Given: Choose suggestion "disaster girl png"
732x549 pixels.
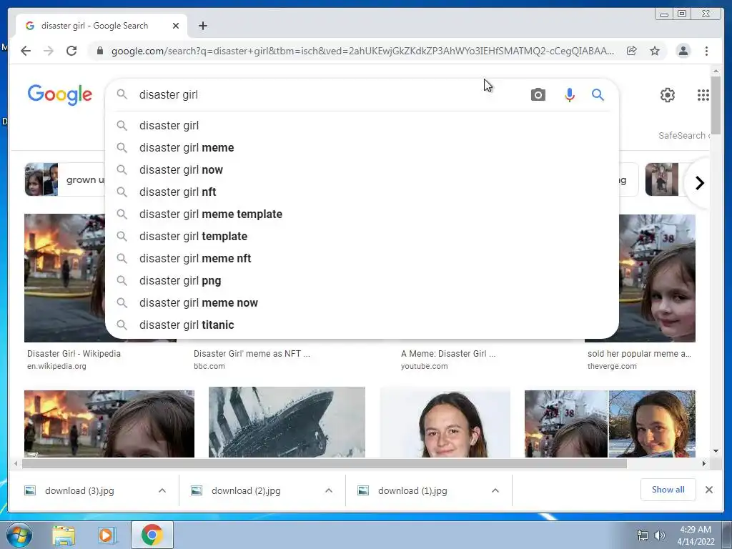Looking at the screenshot, I should coord(362,280).
